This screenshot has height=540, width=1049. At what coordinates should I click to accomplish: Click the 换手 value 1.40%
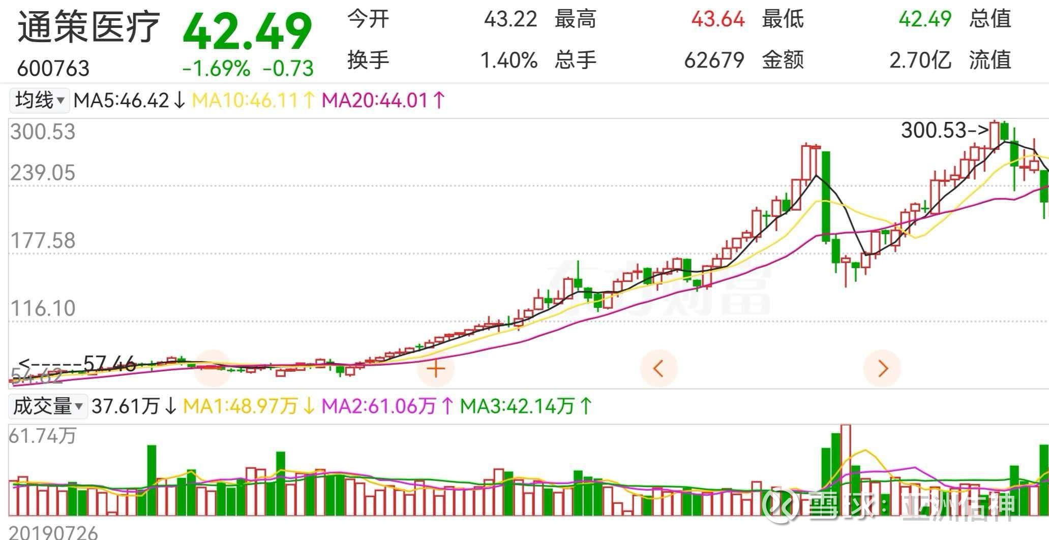click(x=509, y=60)
